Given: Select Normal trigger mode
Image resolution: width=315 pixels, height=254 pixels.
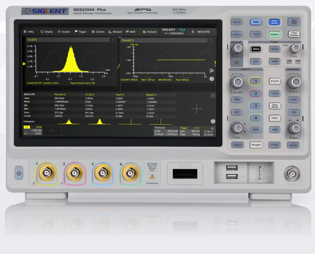Looking at the screenshot, I should 275,49.
